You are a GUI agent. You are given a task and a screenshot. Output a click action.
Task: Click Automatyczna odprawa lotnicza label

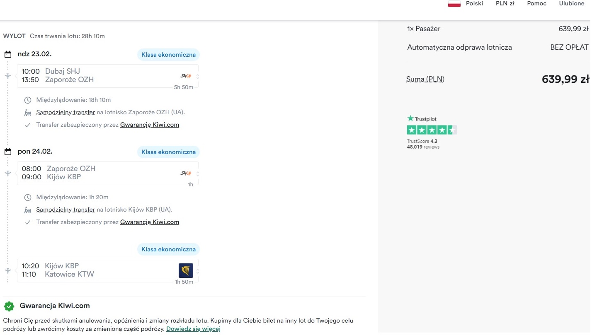point(459,47)
